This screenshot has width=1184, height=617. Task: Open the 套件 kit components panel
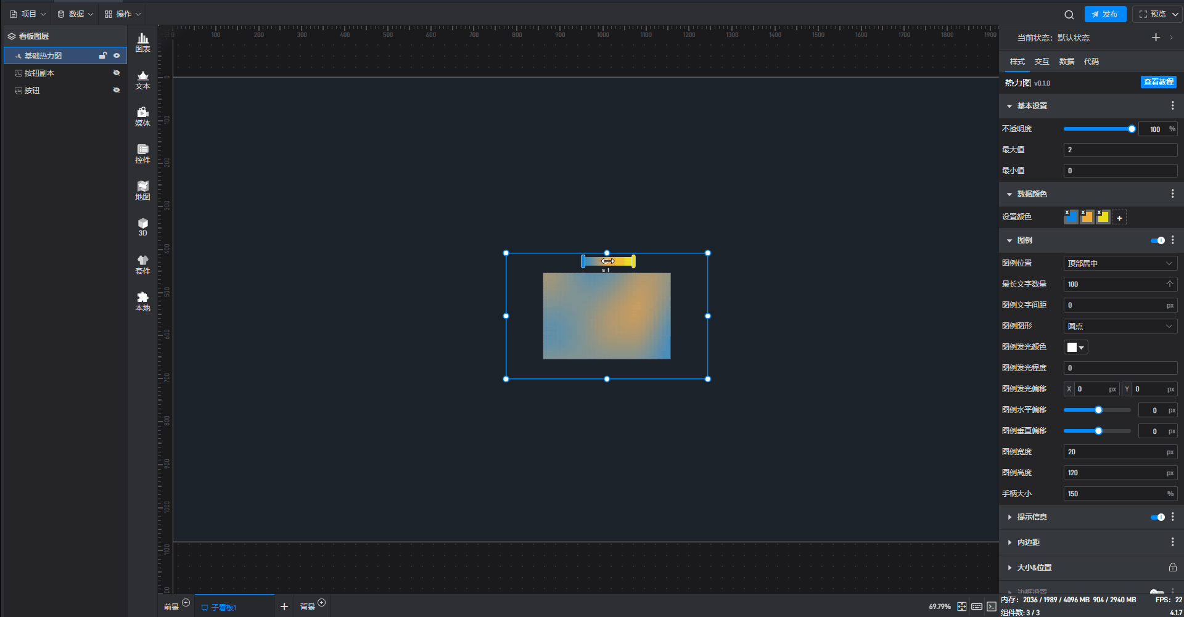click(142, 264)
